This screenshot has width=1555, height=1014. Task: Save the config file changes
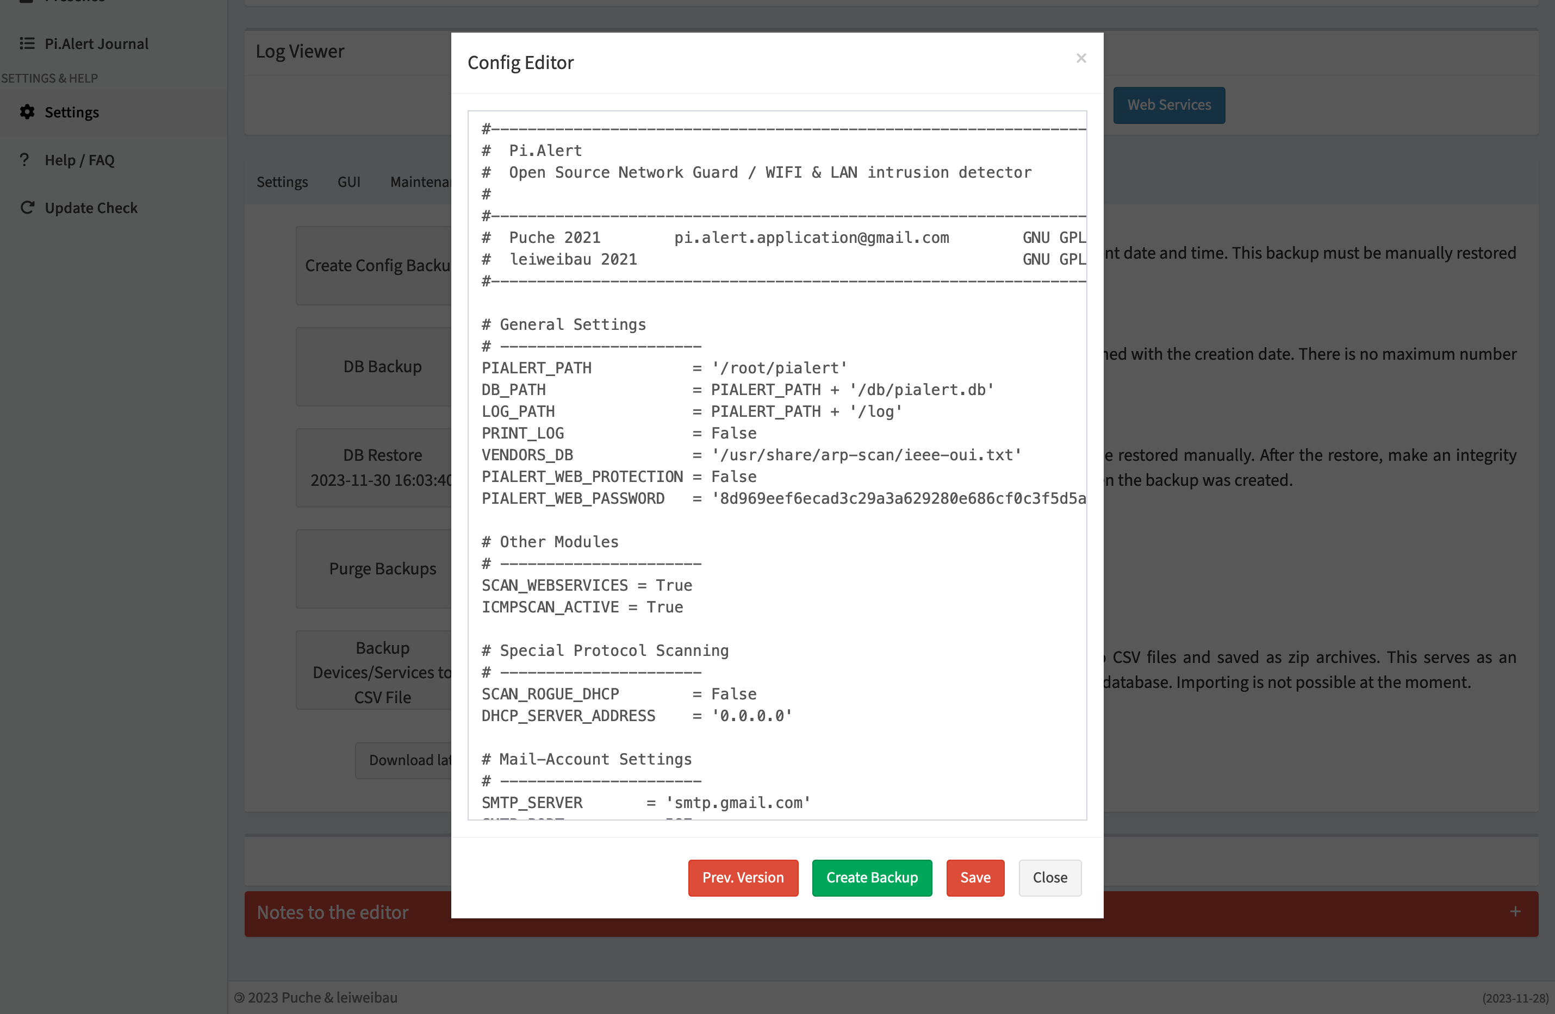pyautogui.click(x=975, y=878)
